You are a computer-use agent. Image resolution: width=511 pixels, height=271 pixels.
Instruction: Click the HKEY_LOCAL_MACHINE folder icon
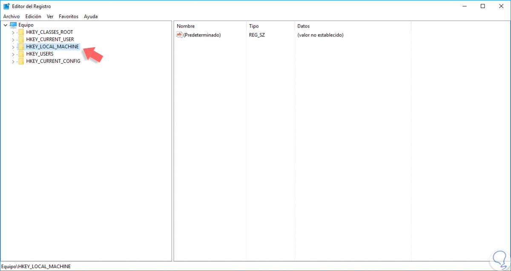click(x=21, y=47)
